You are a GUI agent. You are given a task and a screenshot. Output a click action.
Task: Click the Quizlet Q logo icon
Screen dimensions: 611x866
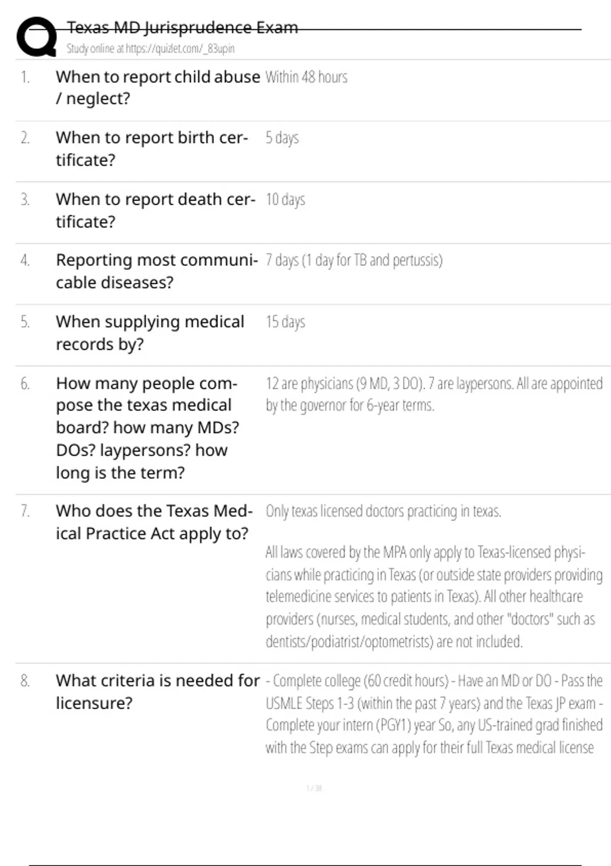click(x=36, y=37)
